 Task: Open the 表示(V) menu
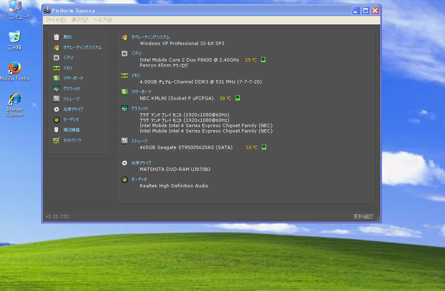(80, 19)
